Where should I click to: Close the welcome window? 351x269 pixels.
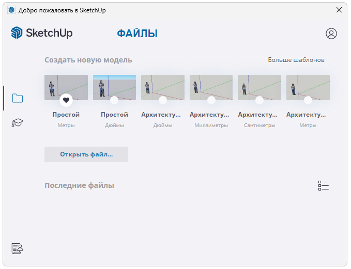tap(339, 10)
